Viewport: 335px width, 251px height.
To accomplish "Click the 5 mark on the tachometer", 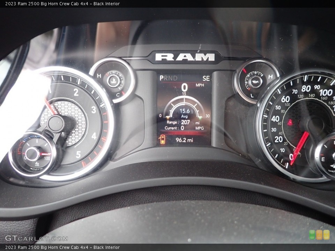I will pyautogui.click(x=78, y=154).
